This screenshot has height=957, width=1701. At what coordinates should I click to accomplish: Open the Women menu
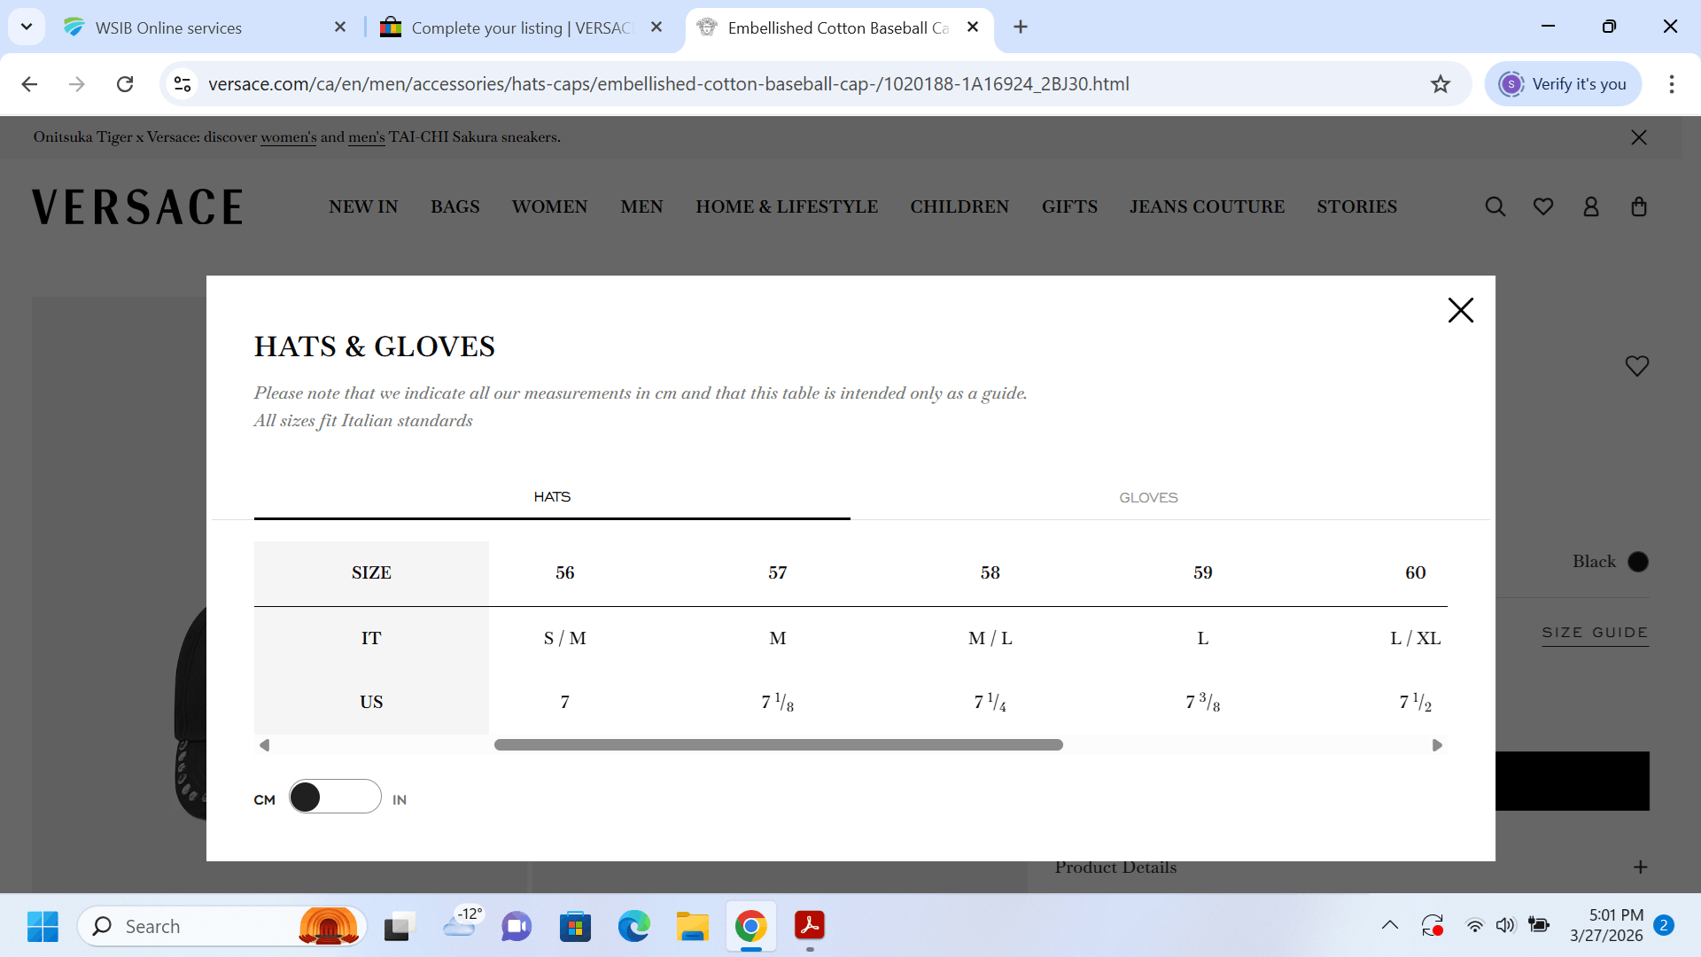(549, 206)
